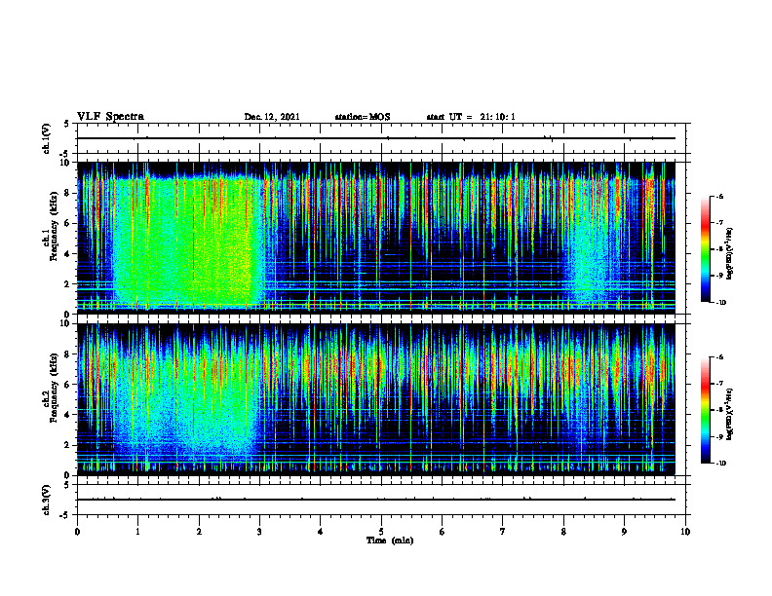Click the "6" kHz tick of ch.1 spectrogram
Image resolution: width=772 pixels, height=596 pixels.
[x=68, y=223]
